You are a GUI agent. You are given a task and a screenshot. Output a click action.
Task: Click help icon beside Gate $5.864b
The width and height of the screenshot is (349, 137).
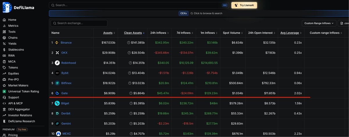coord(131,93)
